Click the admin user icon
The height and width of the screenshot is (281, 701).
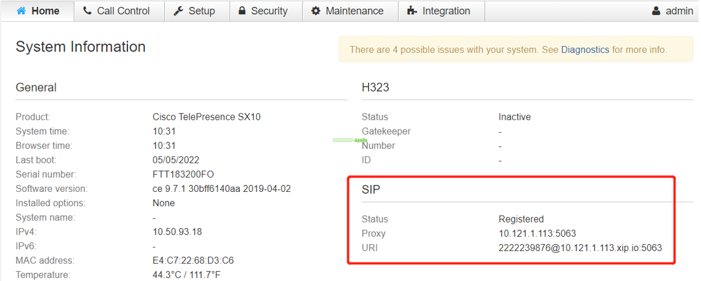[656, 11]
